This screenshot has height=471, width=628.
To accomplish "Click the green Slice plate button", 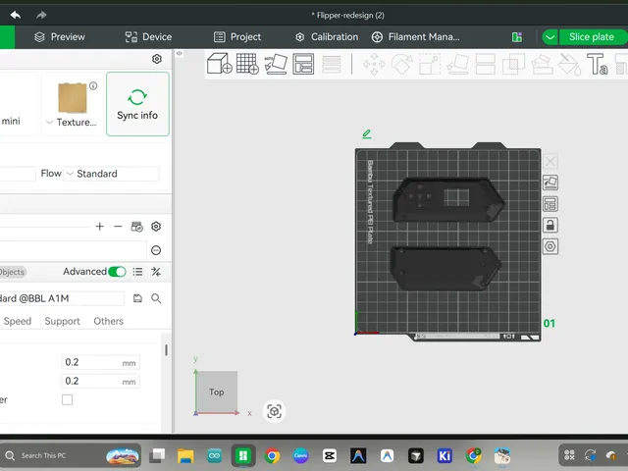I will [x=593, y=37].
